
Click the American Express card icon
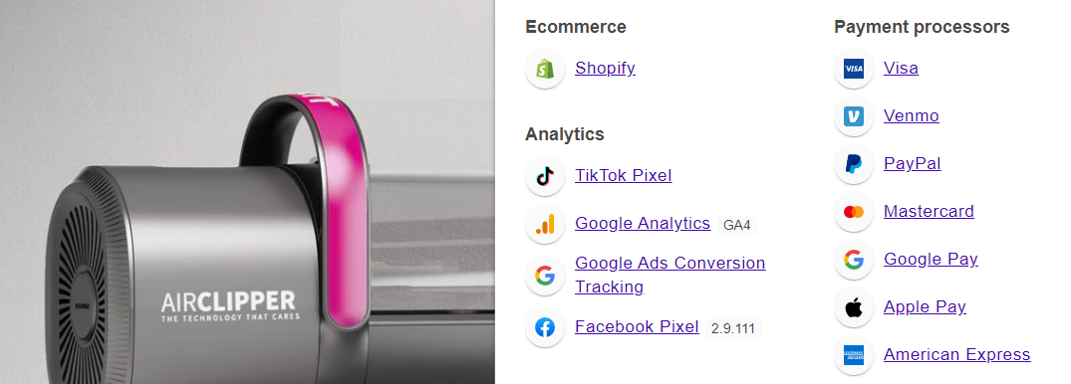[854, 355]
